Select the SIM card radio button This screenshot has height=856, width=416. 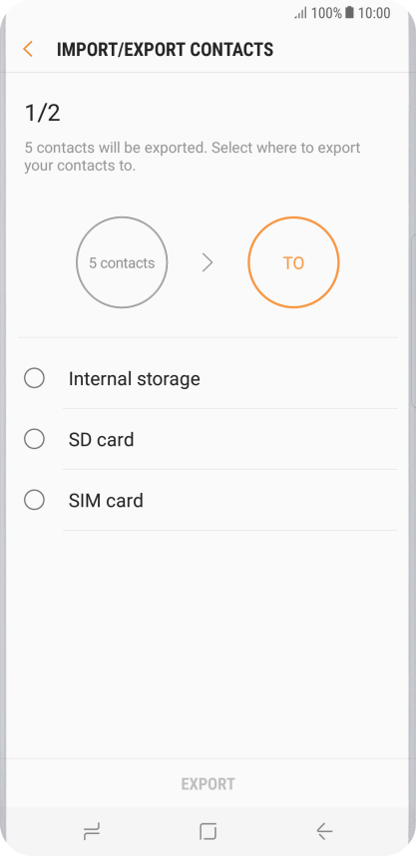[x=34, y=500]
